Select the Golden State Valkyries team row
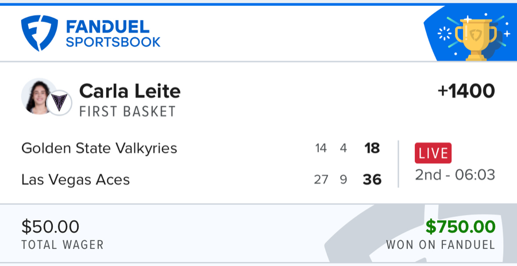The height and width of the screenshot is (266, 517). tap(99, 148)
